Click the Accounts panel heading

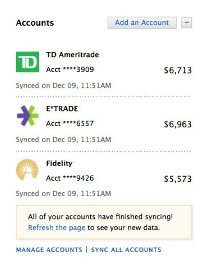point(35,23)
